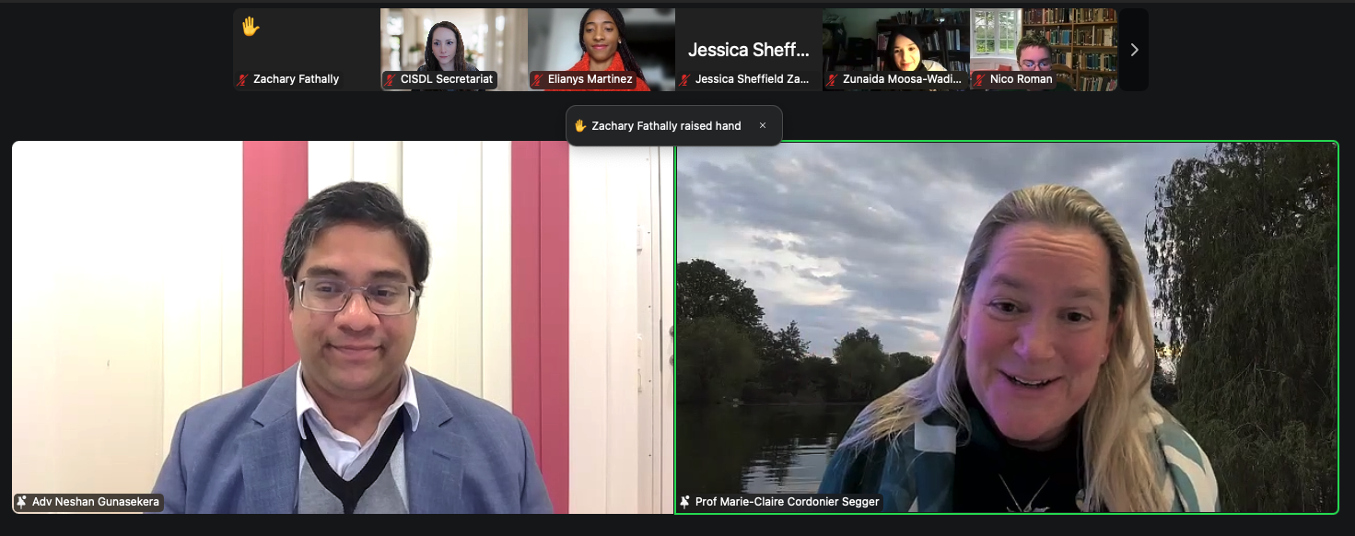The width and height of the screenshot is (1355, 536).
Task: Click the muted mic icon beside Zachary Fathally
Action: click(243, 80)
